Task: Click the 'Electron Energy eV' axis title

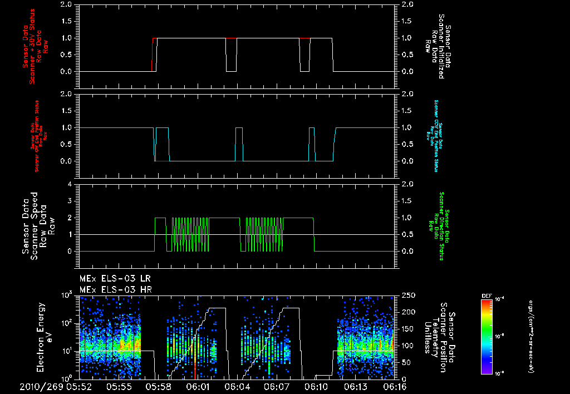Action: pos(45,337)
